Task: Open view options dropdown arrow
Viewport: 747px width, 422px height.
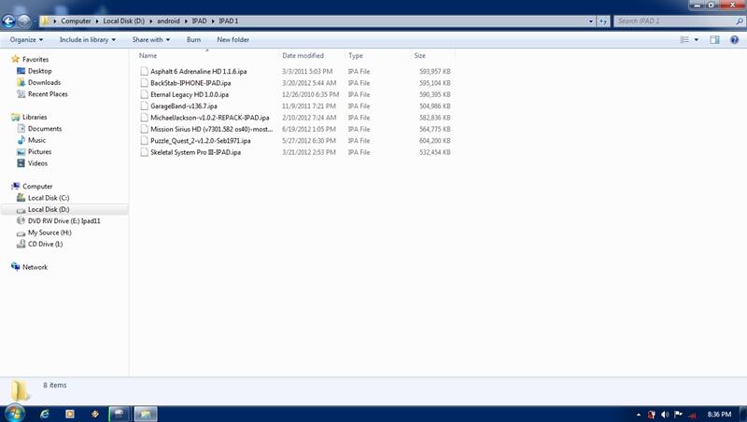Action: pyautogui.click(x=697, y=39)
